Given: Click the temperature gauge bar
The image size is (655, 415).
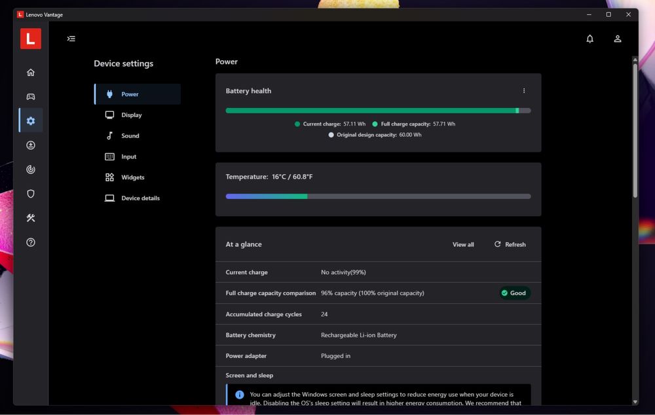Looking at the screenshot, I should tap(378, 196).
